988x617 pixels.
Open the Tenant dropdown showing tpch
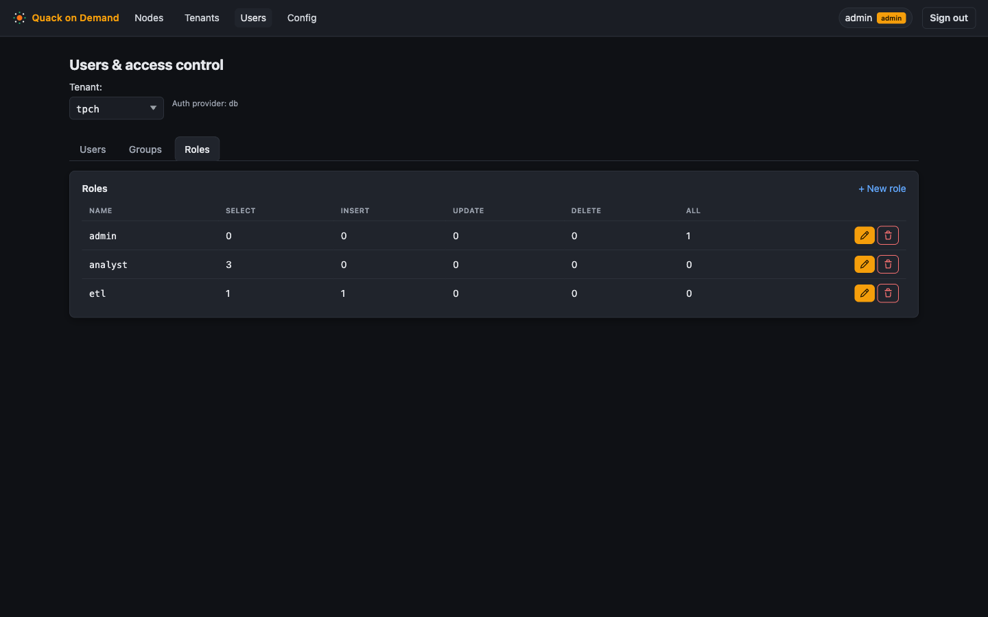pos(117,108)
